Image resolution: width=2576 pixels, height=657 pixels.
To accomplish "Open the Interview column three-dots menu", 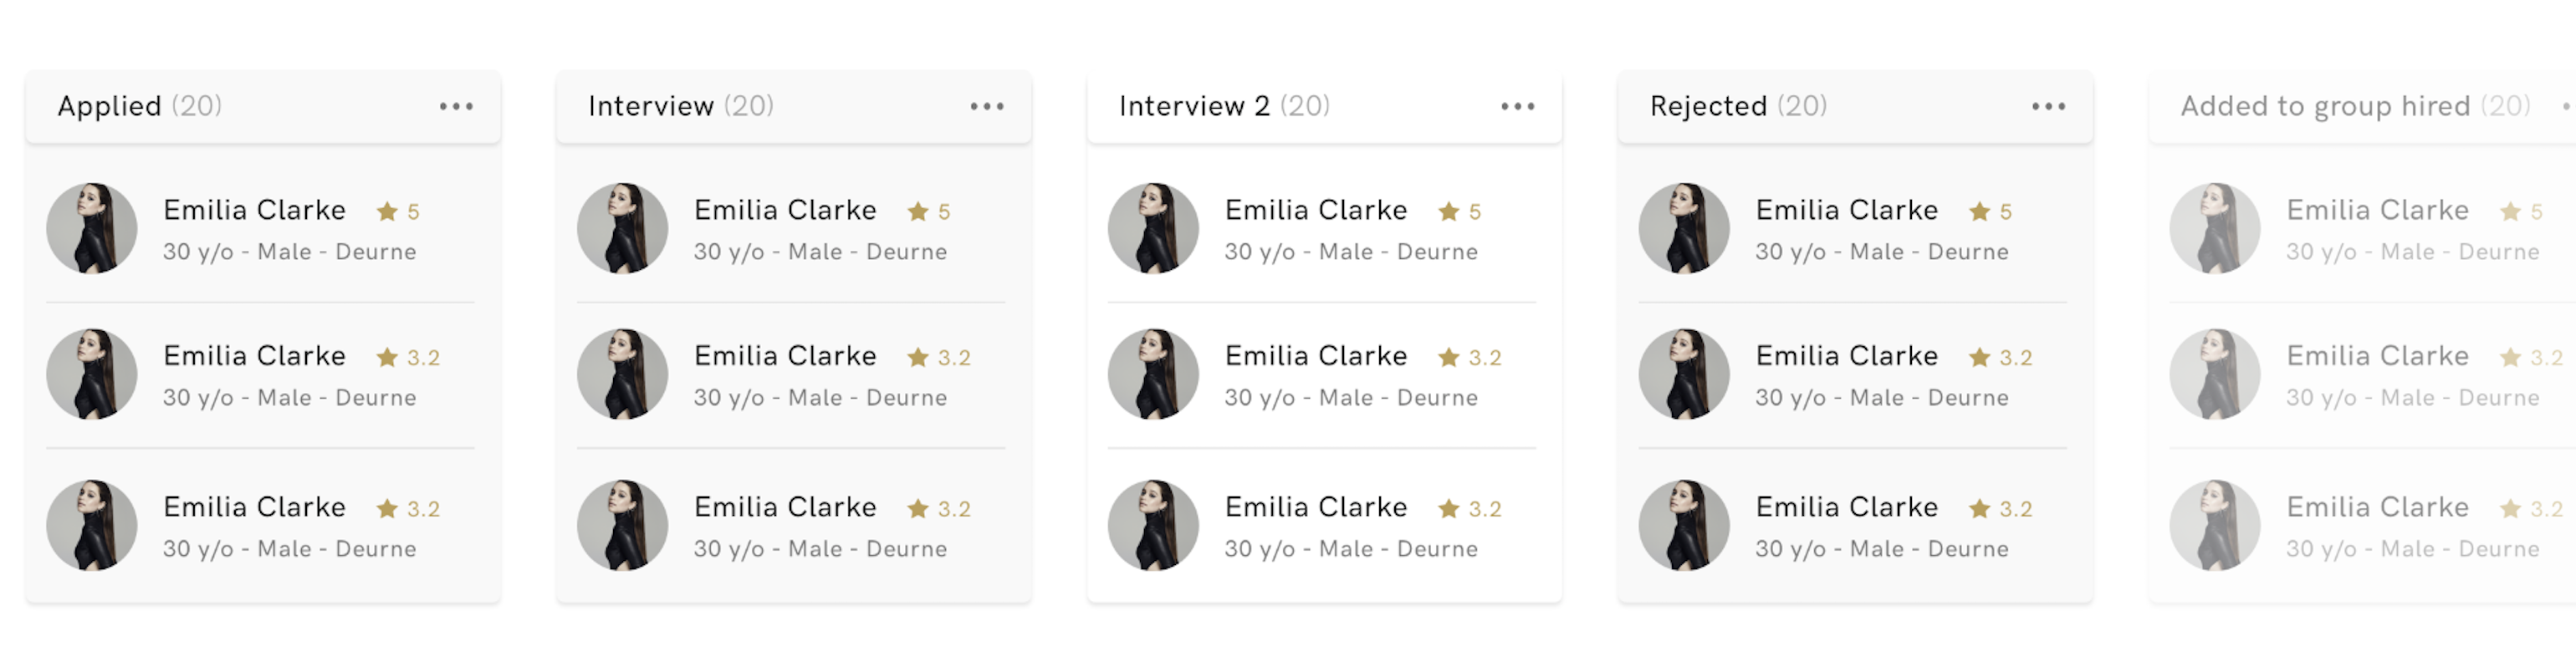I will tap(987, 106).
